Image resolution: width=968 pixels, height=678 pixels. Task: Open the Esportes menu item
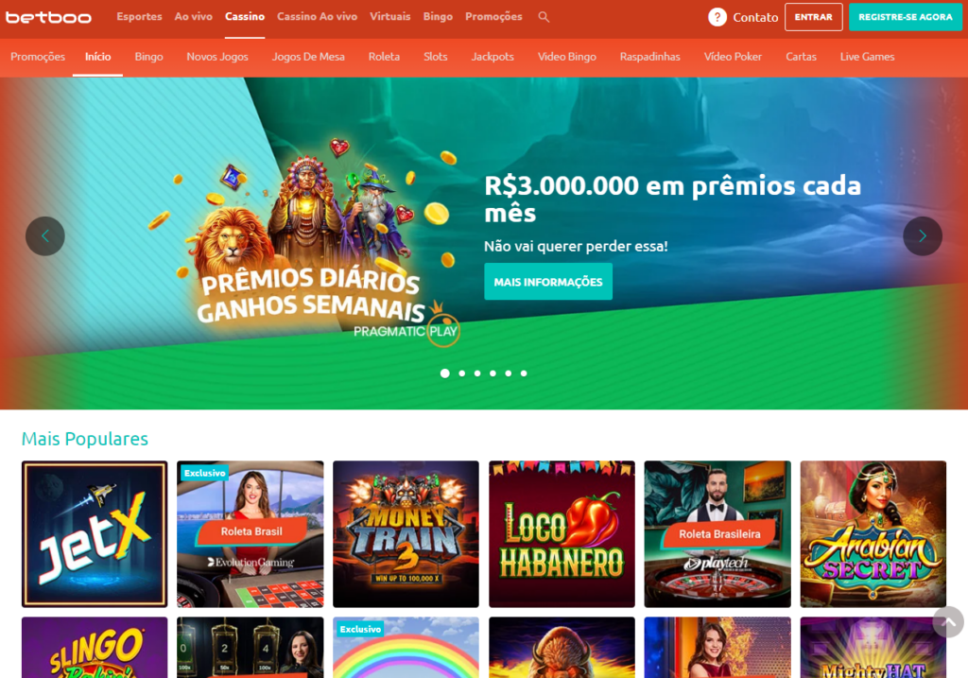click(140, 17)
